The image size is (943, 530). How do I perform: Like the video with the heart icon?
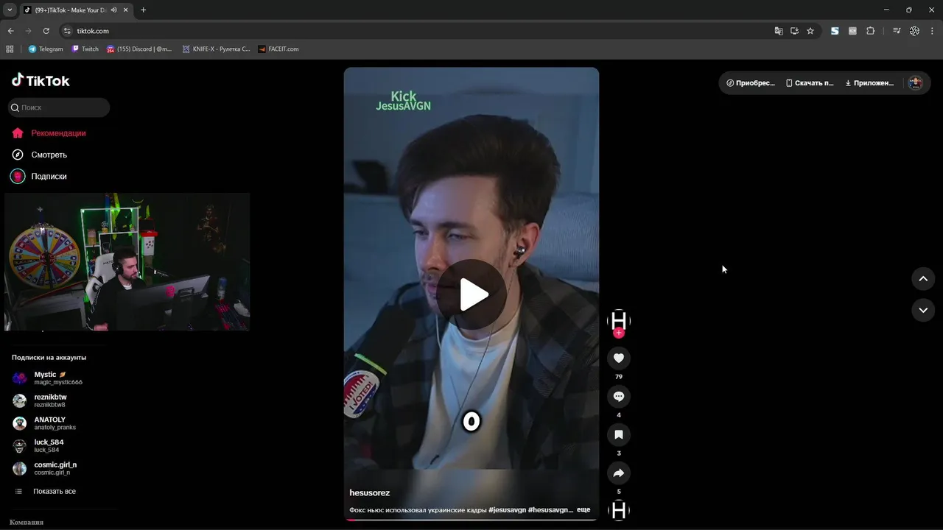[619, 358]
